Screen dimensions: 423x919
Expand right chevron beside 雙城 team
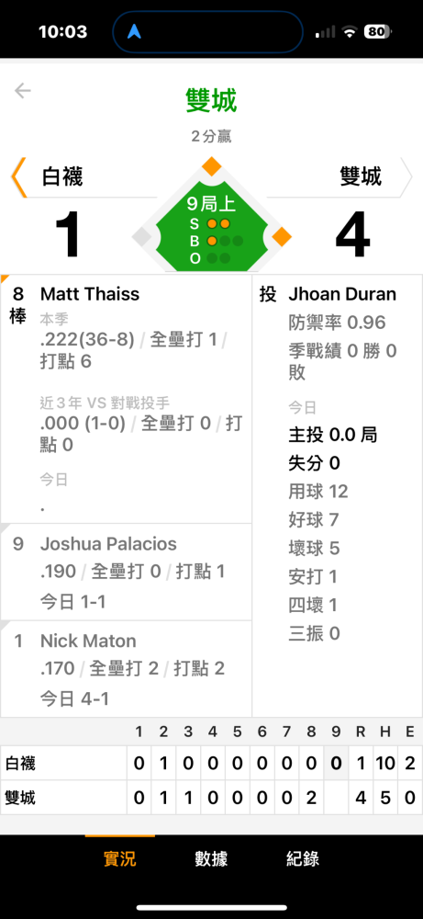point(406,176)
